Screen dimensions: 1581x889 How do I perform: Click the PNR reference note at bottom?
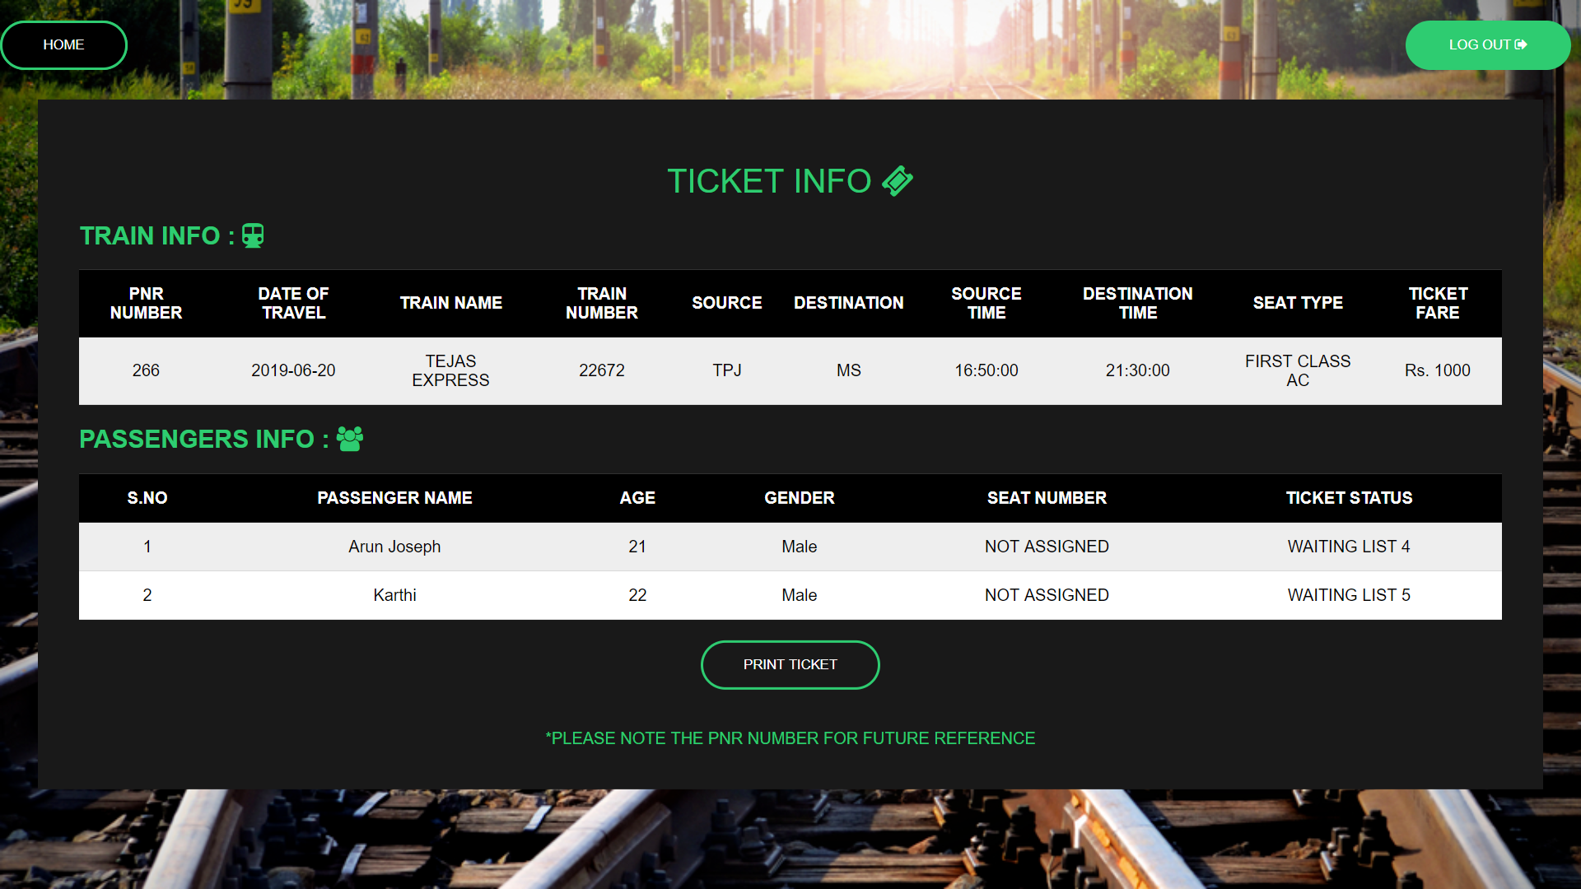pos(790,738)
